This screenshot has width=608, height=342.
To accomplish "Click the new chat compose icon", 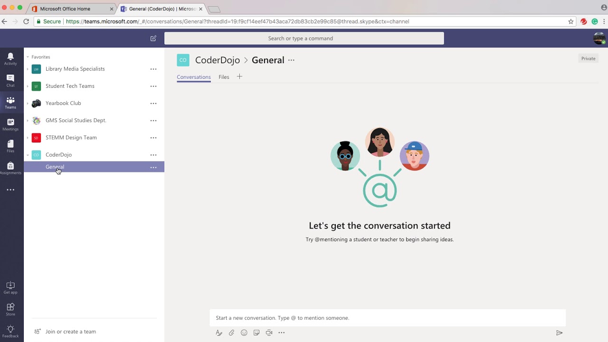I will 153,38.
